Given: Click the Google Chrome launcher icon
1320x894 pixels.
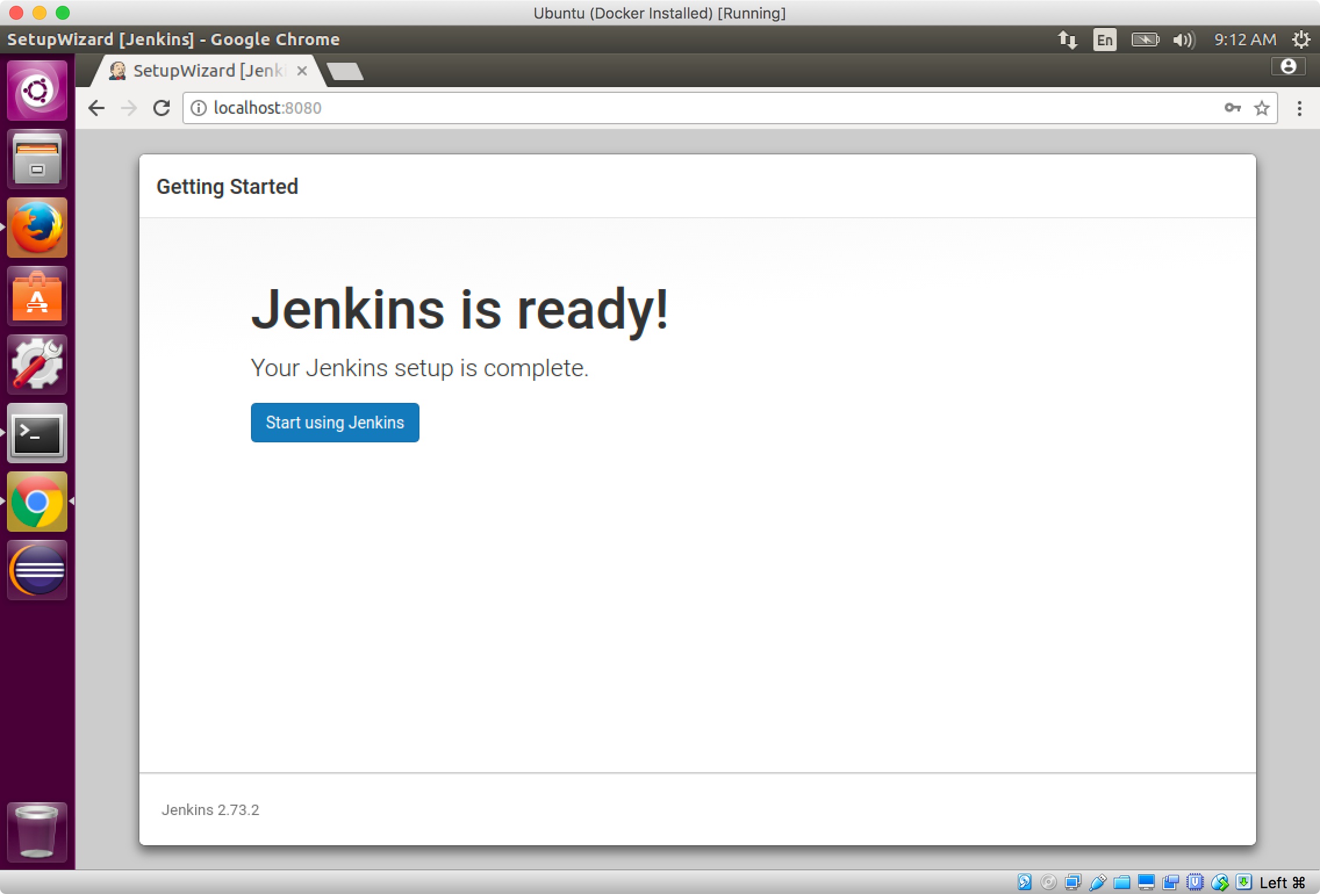Looking at the screenshot, I should pos(37,502).
